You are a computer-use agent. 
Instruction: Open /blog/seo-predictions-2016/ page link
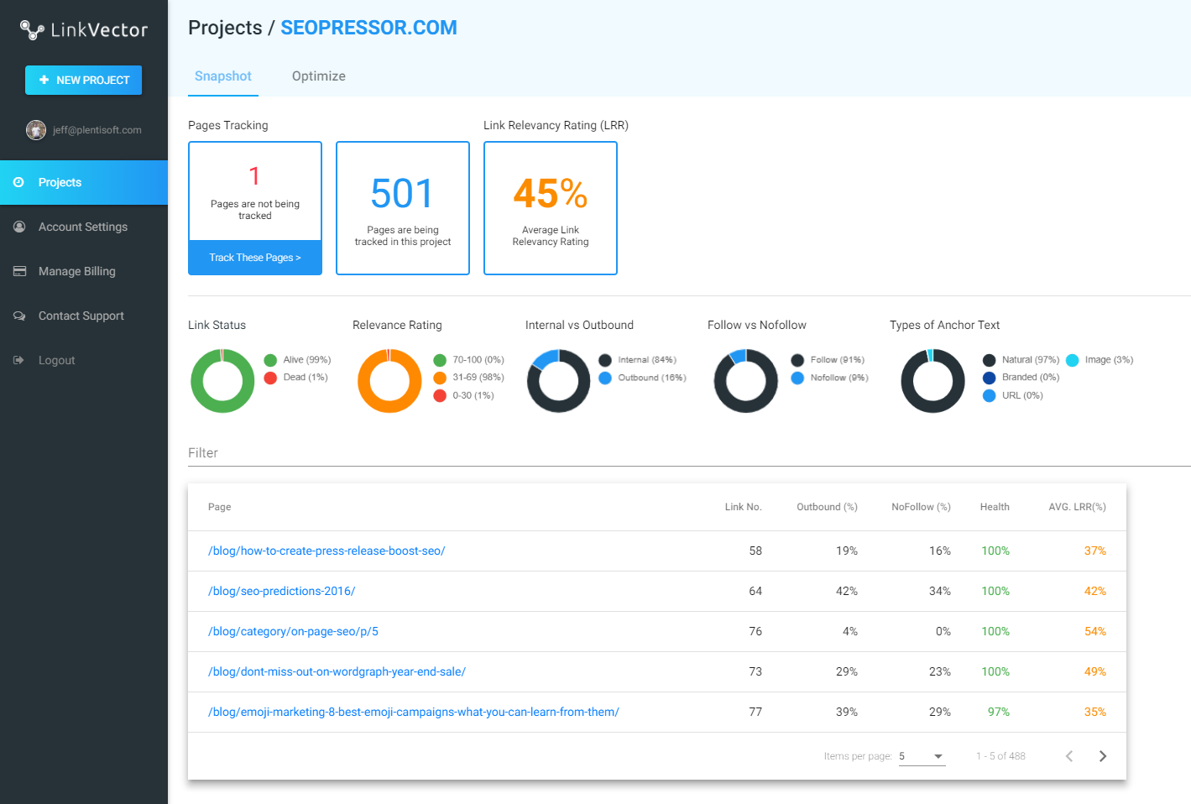point(281,592)
